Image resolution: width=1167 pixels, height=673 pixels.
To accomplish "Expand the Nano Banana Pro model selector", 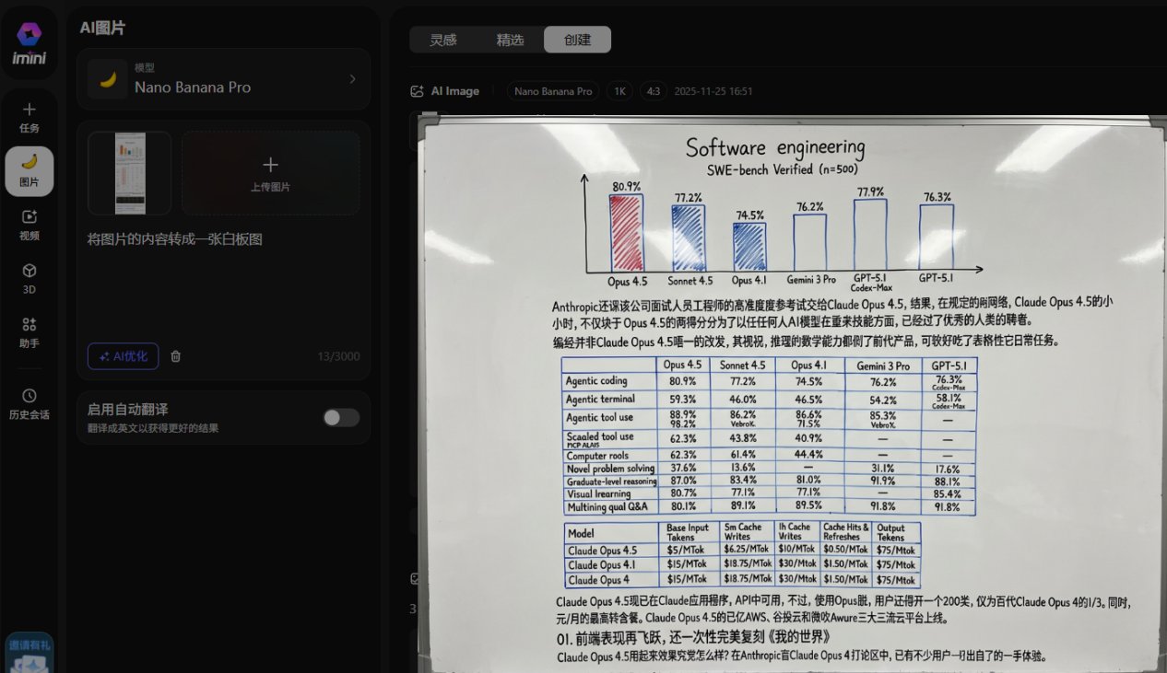I will (x=224, y=79).
